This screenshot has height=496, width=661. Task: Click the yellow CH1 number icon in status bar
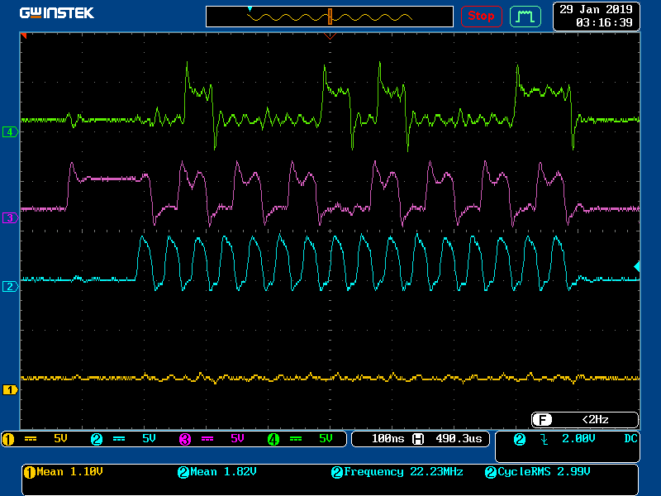tap(8, 439)
